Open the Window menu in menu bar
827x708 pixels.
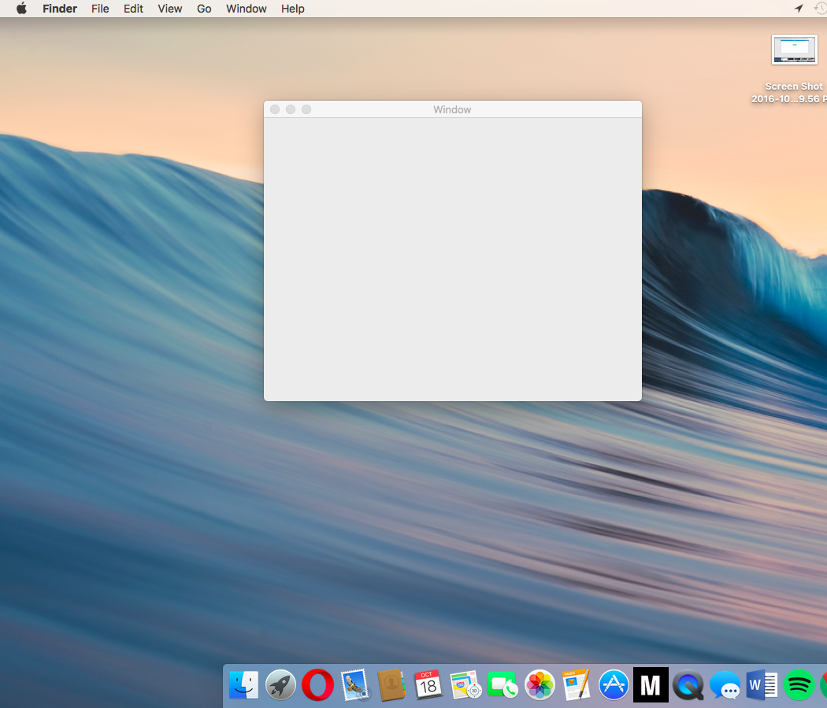[247, 9]
